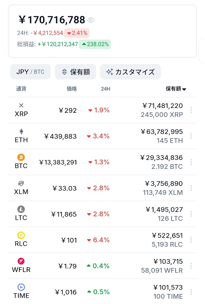Screen dimensions: 205x304
Task: Open the three-dot menu for XRP
Action: [x=191, y=110]
